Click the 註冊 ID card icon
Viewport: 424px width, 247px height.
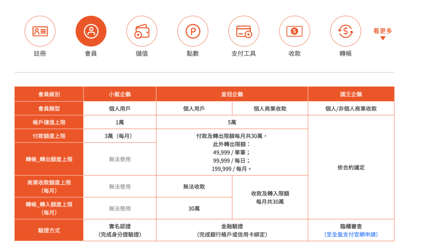40,31
